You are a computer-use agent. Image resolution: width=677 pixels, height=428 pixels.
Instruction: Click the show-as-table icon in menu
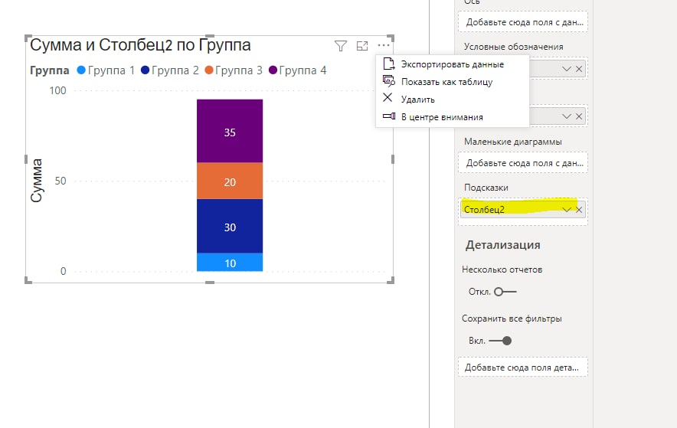point(388,80)
